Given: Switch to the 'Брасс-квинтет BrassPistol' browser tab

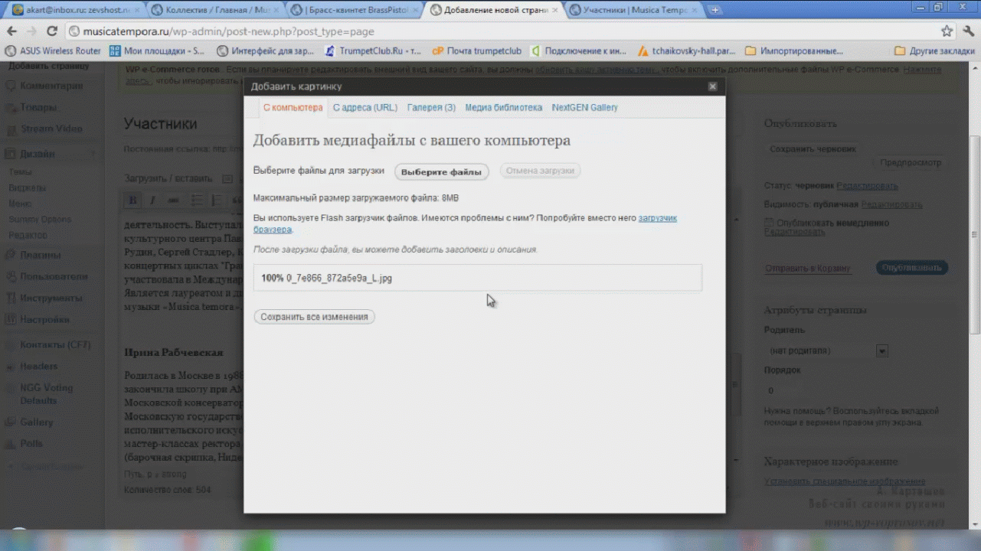Looking at the screenshot, I should pos(352,10).
